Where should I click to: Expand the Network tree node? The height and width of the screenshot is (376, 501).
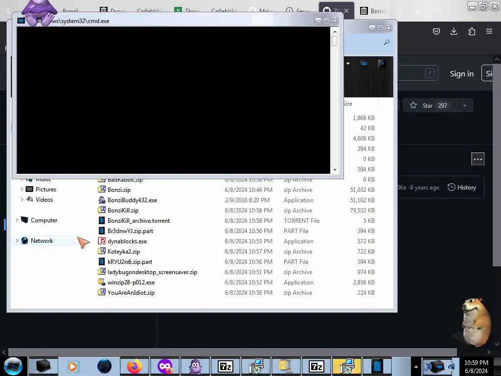tap(17, 240)
